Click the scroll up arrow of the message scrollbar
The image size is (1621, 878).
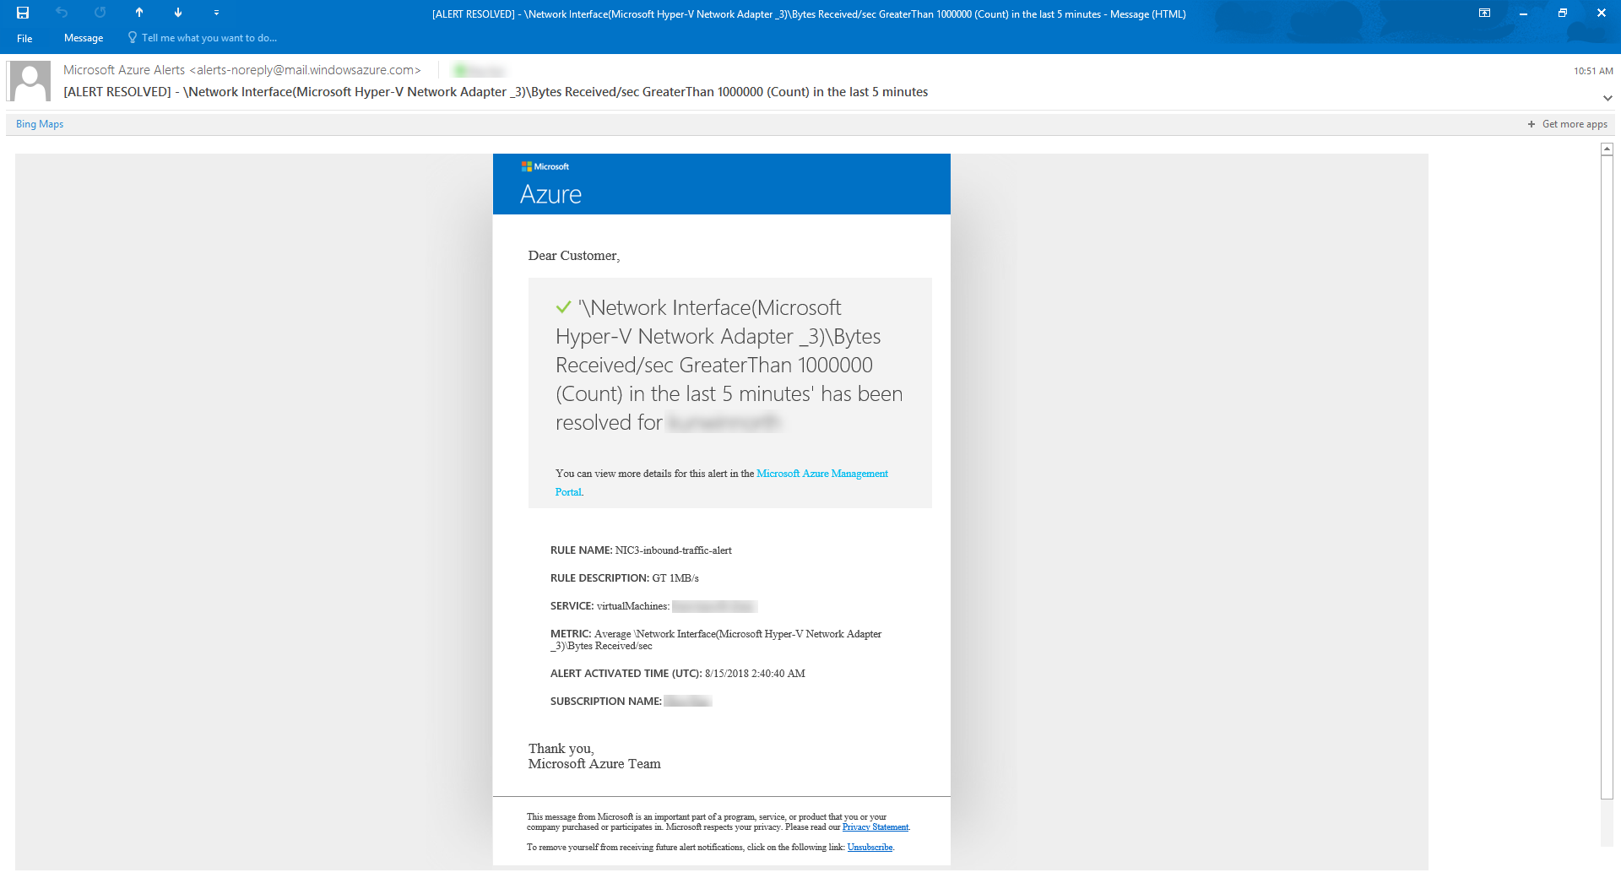click(x=1607, y=149)
